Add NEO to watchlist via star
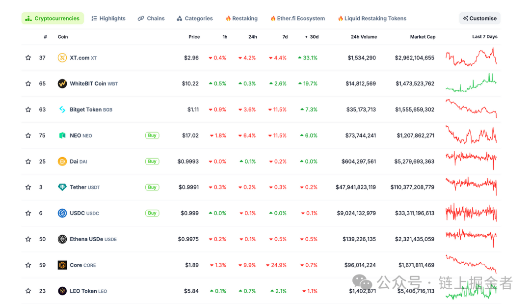530x304 pixels. [28, 136]
